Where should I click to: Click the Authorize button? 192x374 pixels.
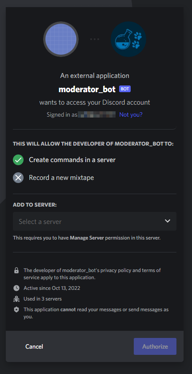155,346
